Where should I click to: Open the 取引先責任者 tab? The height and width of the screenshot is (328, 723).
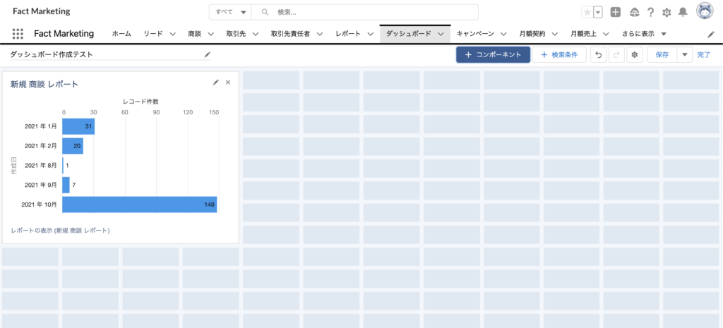pos(290,34)
